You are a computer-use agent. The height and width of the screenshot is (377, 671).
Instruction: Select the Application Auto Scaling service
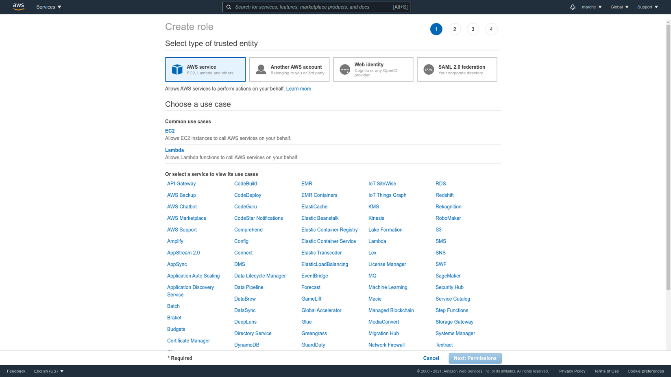[193, 276]
